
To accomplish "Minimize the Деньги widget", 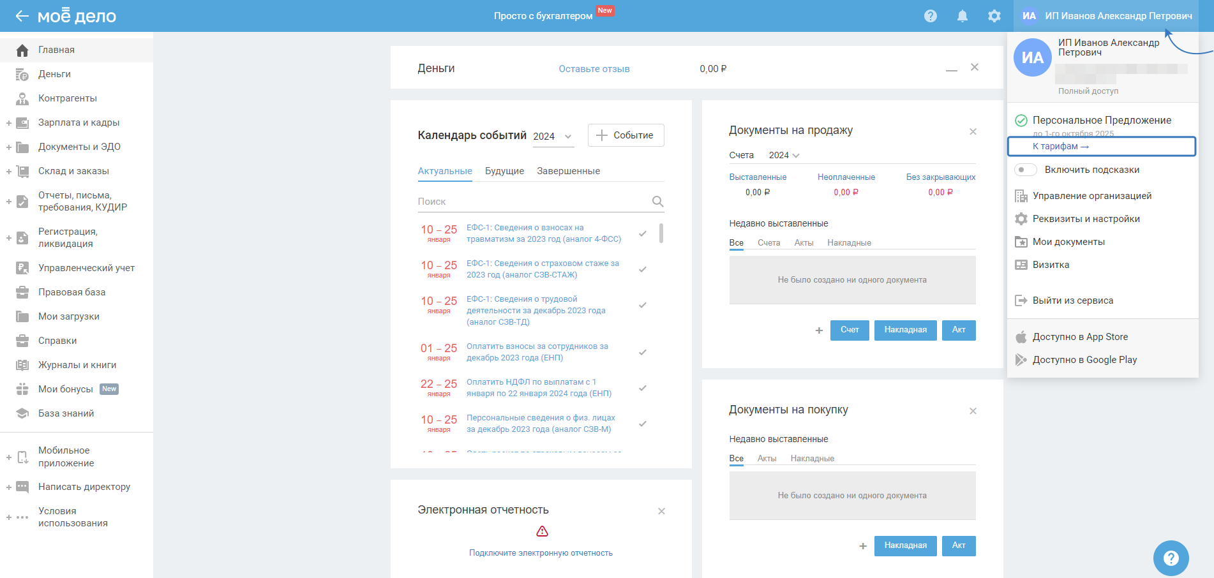I will click(x=951, y=69).
